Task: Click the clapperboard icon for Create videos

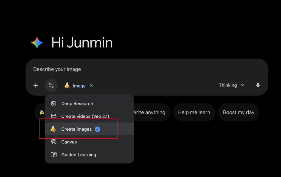Action: tap(54, 116)
